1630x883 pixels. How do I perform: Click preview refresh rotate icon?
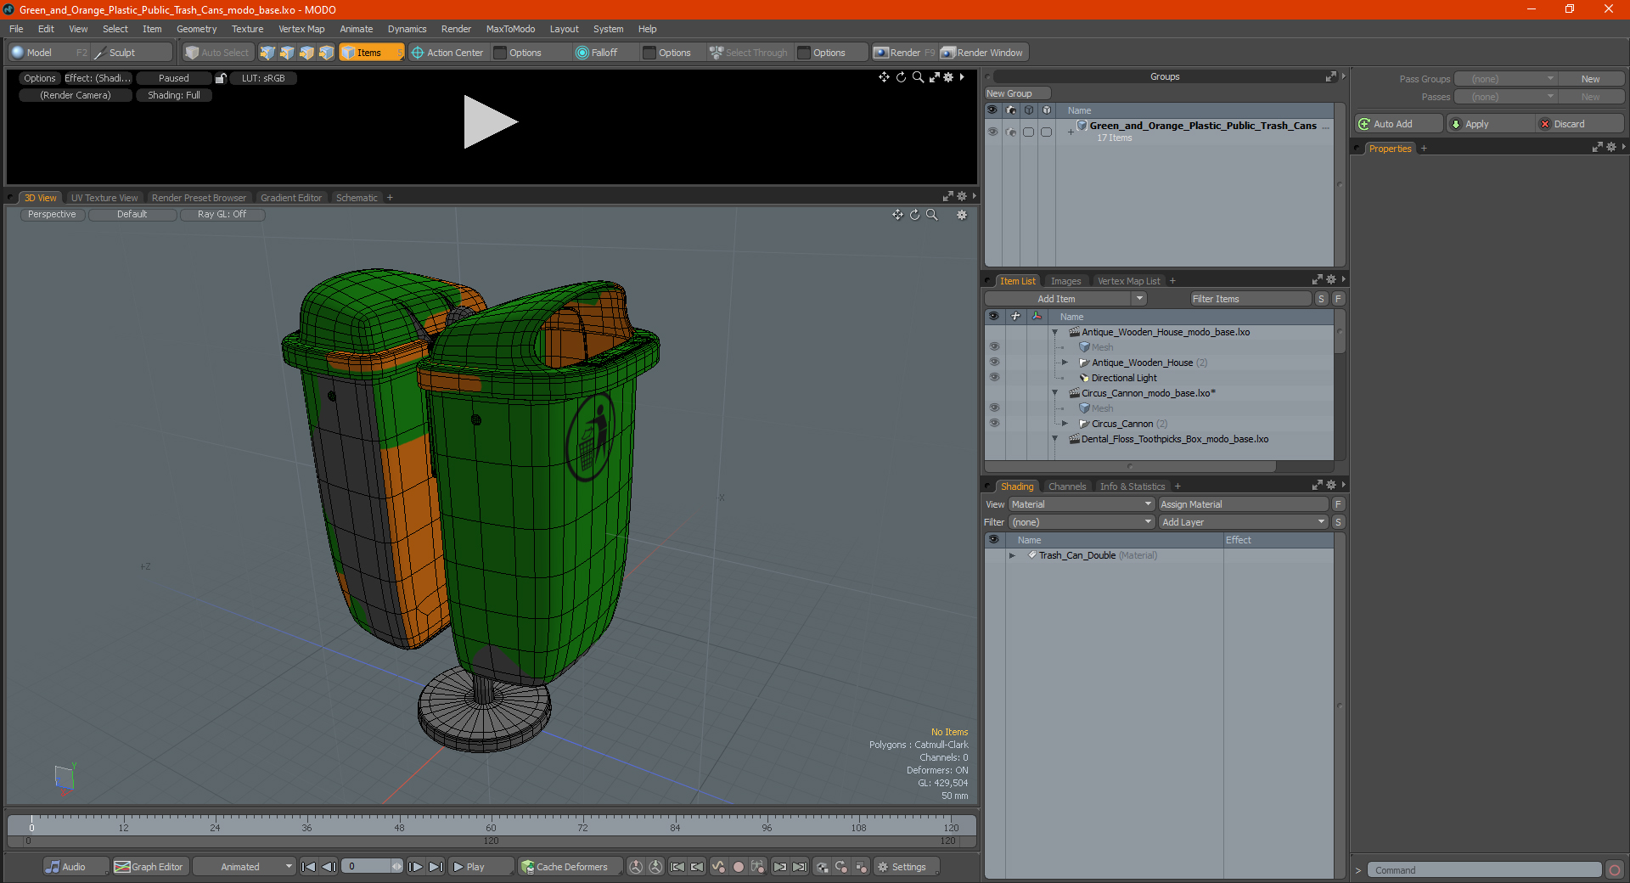pos(901,77)
